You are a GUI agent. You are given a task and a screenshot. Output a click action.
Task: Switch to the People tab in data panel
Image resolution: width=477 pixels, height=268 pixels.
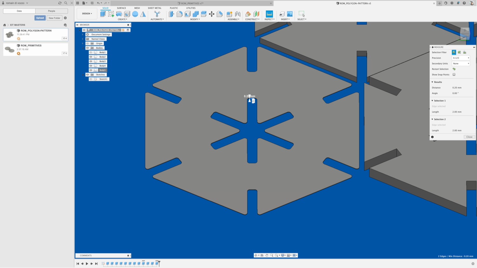(52, 11)
